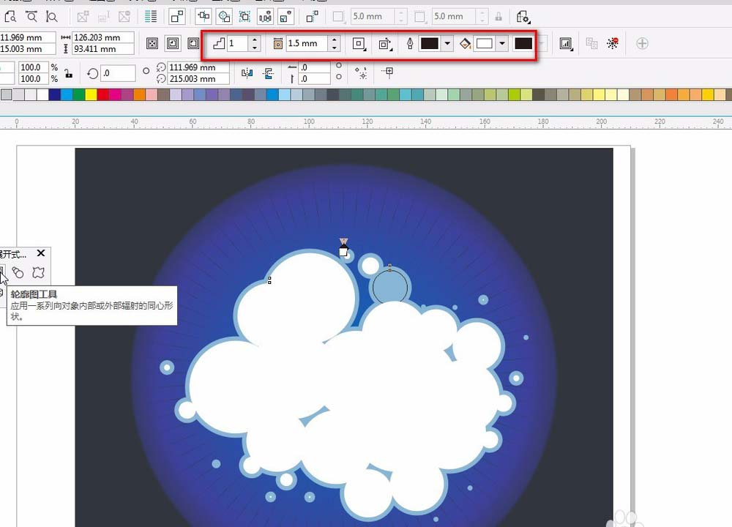732x527 pixels.
Task: Select Inside contour option
Action: [173, 43]
